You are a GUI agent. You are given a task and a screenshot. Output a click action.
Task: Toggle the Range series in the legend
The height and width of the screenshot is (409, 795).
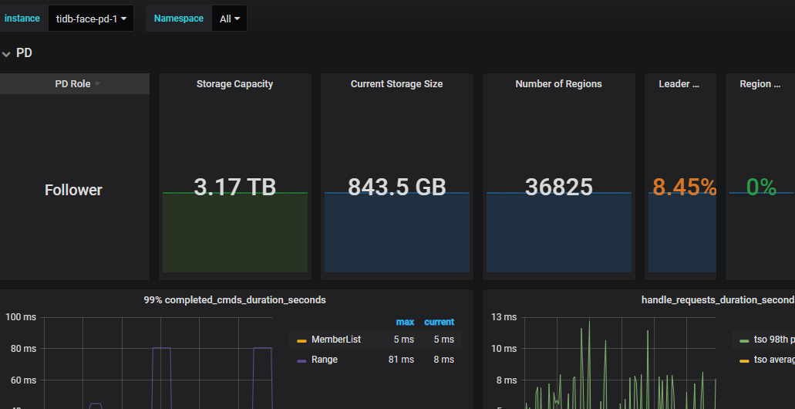point(325,360)
